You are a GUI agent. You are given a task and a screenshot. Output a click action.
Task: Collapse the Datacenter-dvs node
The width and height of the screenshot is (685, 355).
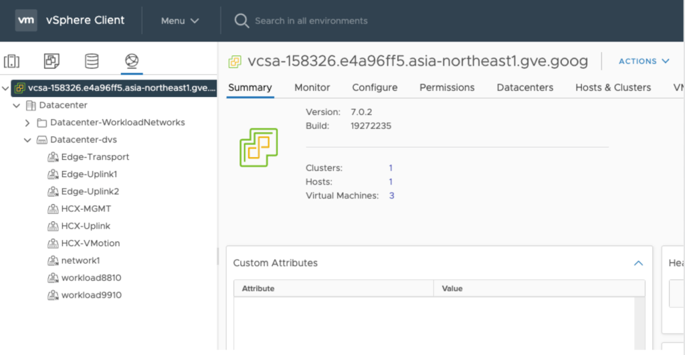tap(27, 140)
